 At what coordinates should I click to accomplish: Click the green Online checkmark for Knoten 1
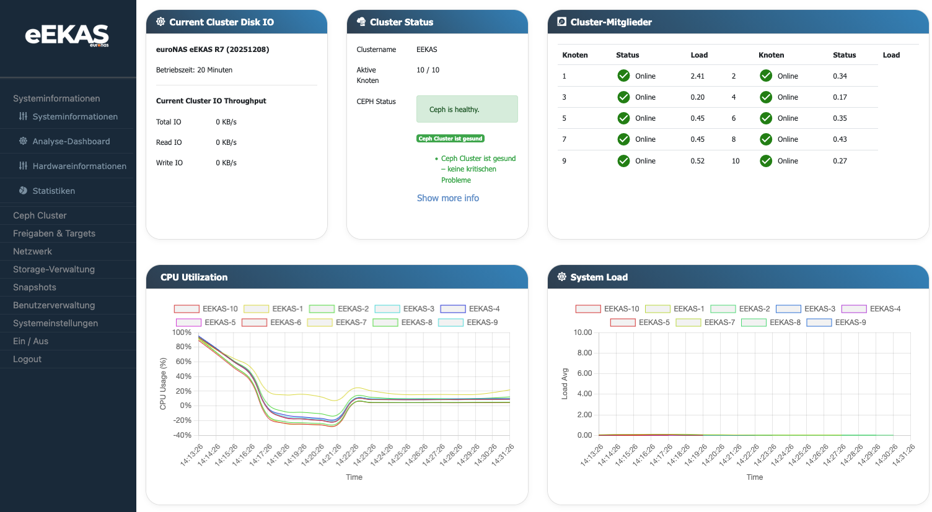tap(623, 76)
